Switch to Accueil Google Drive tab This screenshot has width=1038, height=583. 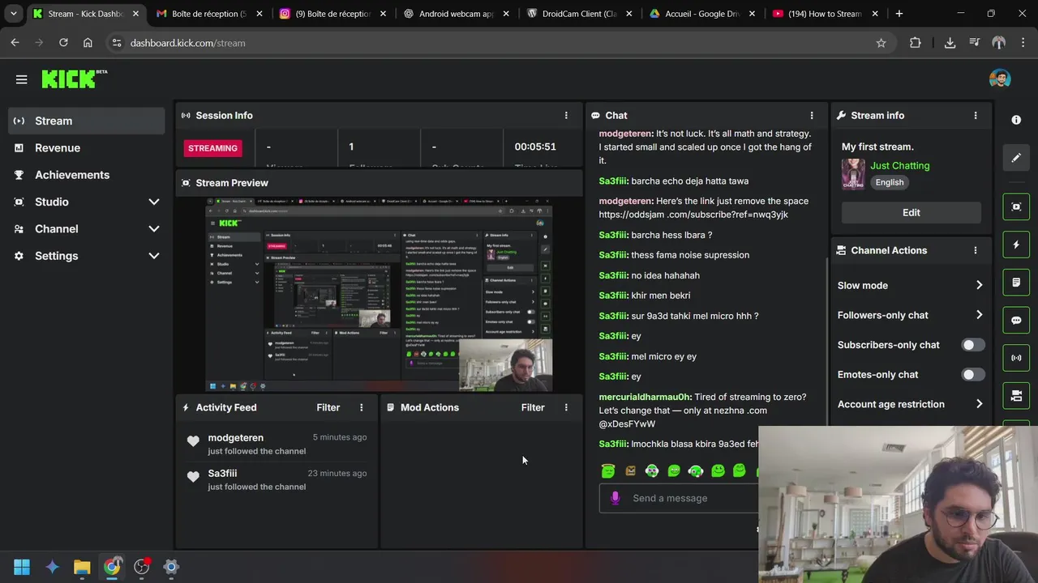(x=702, y=14)
